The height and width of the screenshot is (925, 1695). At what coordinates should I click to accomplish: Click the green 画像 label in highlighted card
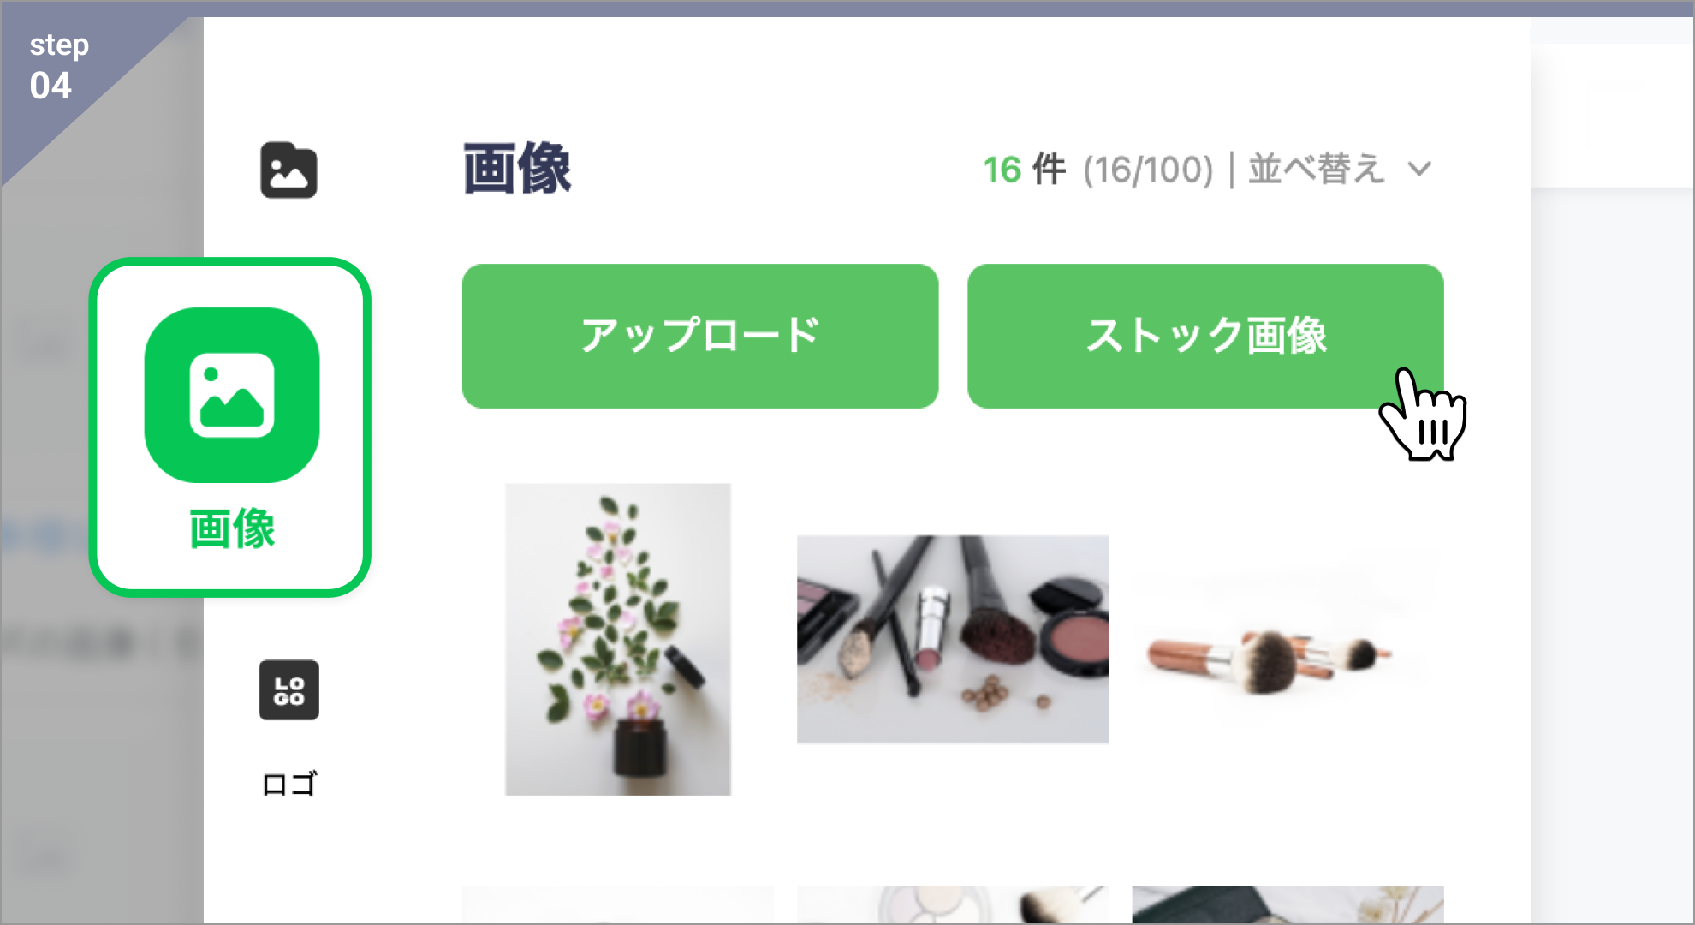click(x=232, y=528)
